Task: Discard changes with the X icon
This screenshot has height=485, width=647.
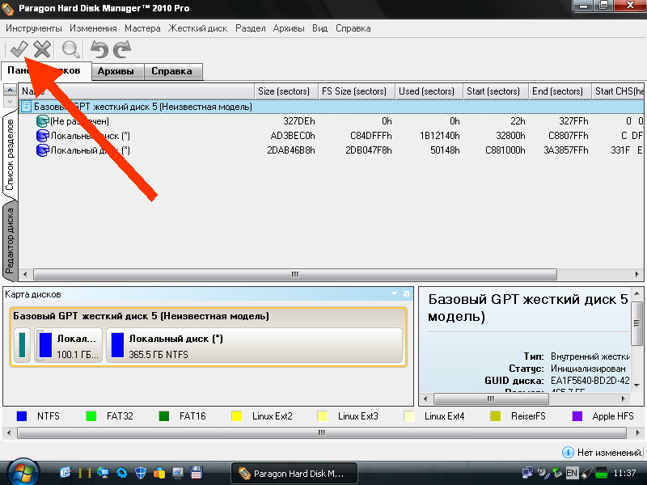Action: (x=41, y=49)
